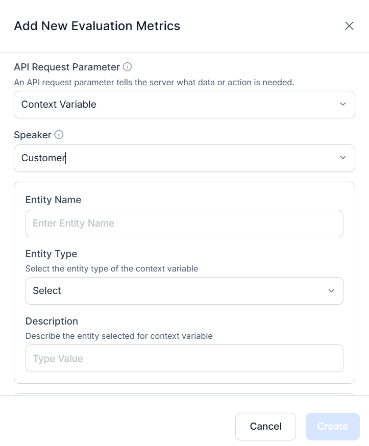369x446 pixels.
Task: Click the Entity Name label
Action: tap(53, 200)
